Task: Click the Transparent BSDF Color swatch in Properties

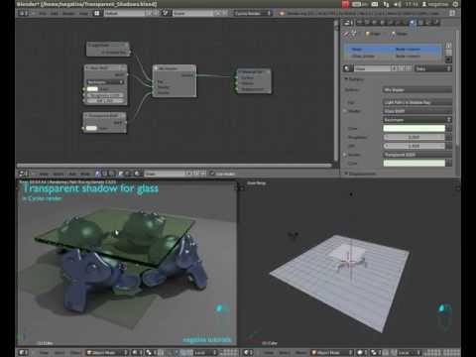Action: tap(415, 163)
